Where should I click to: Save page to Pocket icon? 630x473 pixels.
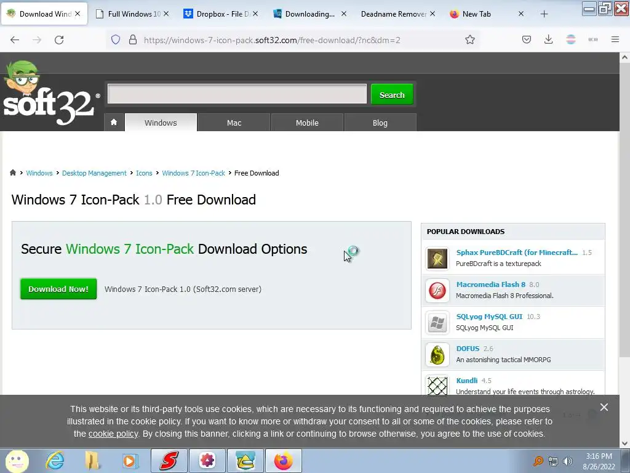click(527, 40)
